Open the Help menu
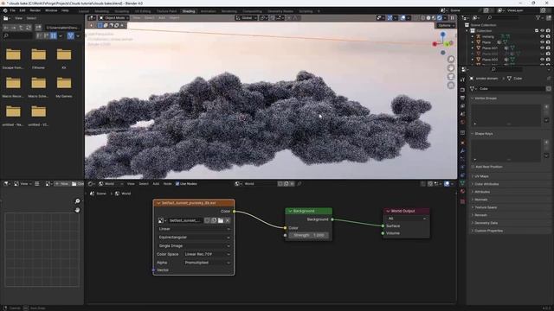The width and height of the screenshot is (554, 311). click(x=65, y=10)
